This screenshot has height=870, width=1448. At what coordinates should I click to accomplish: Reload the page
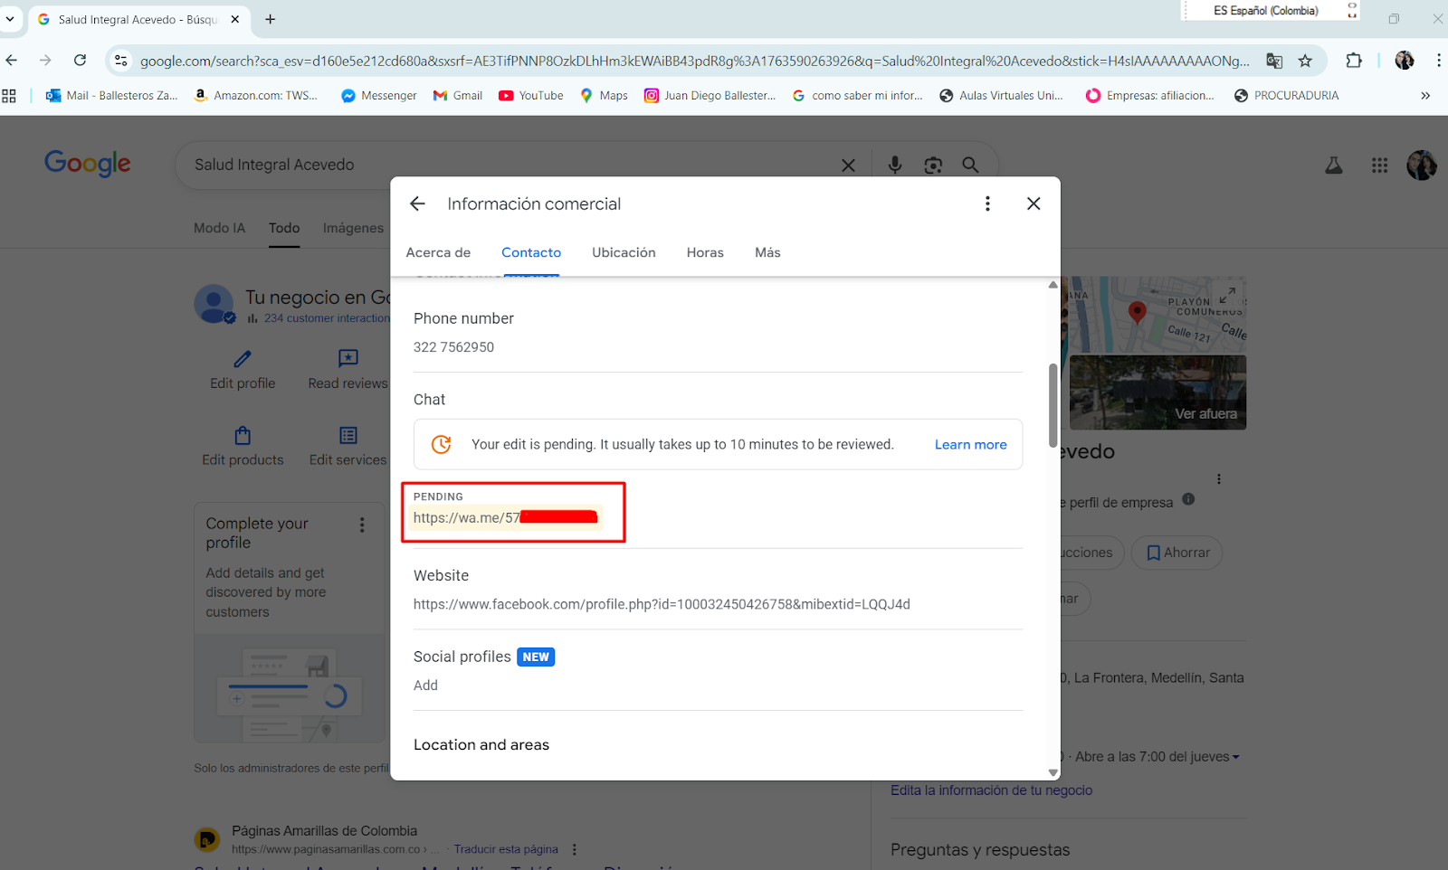(81, 61)
